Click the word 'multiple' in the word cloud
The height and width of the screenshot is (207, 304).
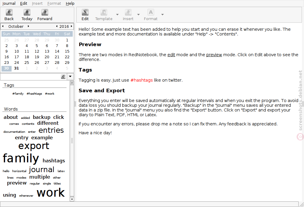click(x=40, y=177)
